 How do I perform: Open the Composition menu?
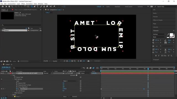12,4
